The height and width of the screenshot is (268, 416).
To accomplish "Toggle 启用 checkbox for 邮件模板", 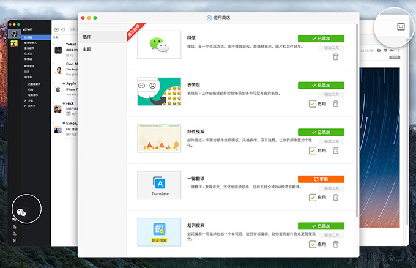I will pyautogui.click(x=313, y=151).
